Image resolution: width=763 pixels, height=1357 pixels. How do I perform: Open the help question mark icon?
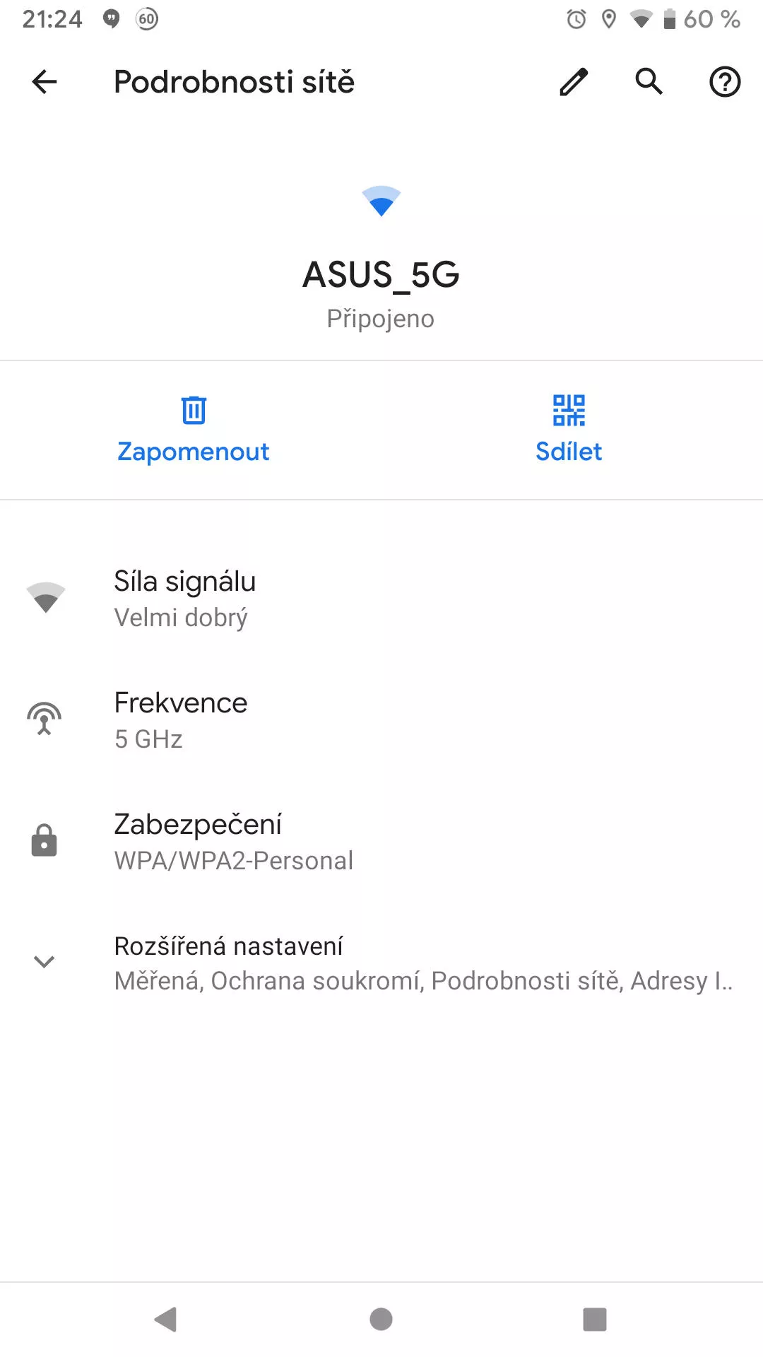click(x=725, y=82)
